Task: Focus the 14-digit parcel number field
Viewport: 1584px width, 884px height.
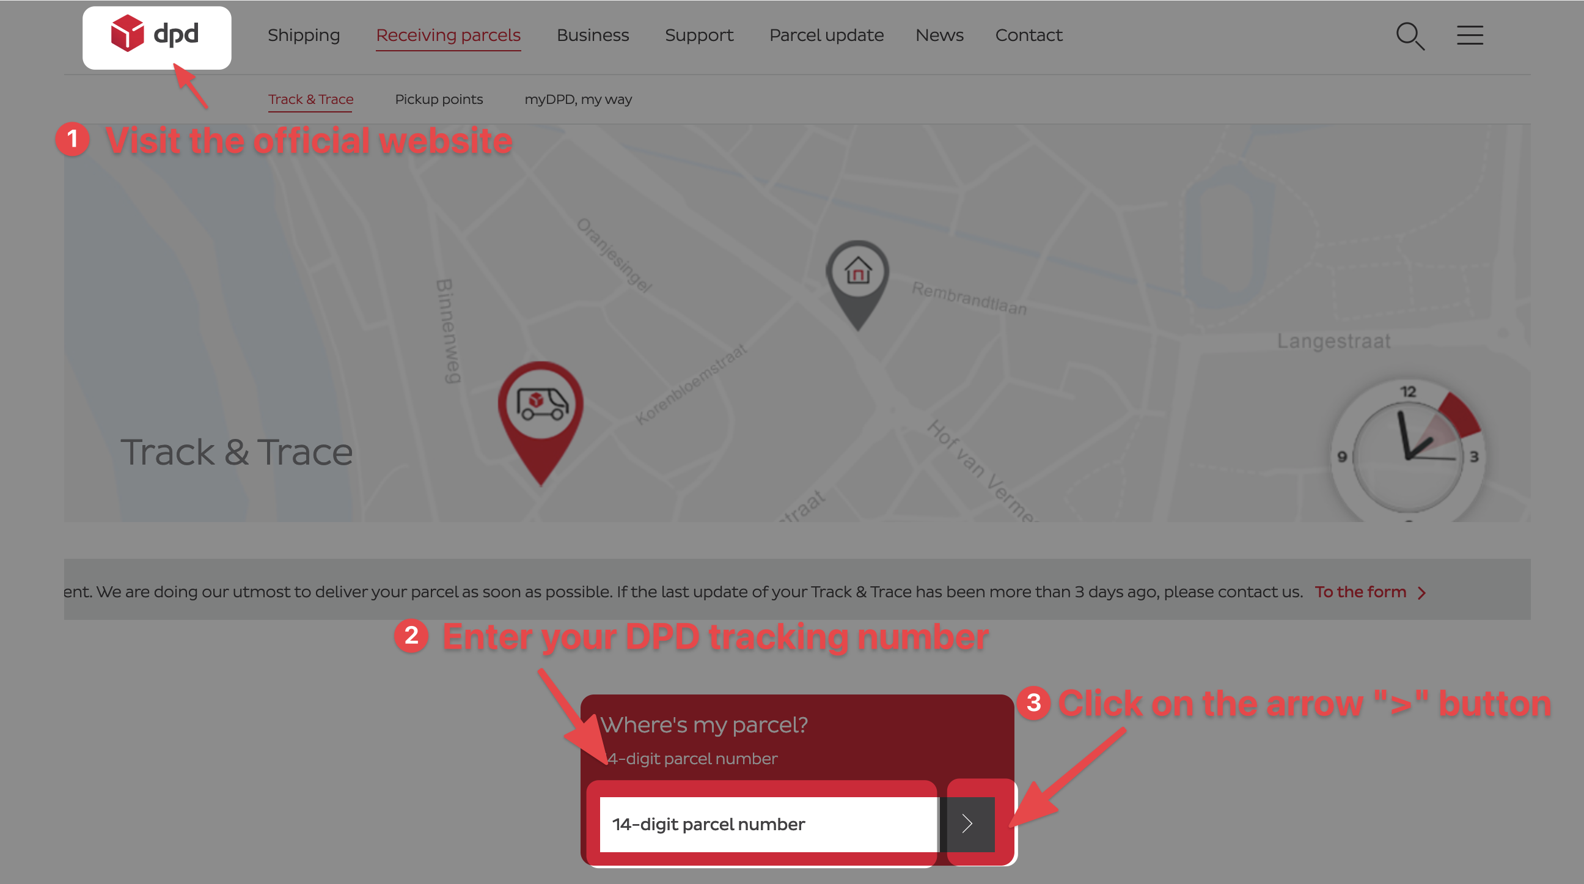Action: pyautogui.click(x=768, y=823)
